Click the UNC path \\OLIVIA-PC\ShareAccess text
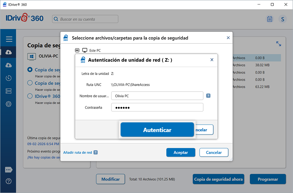Image resolution: width=293 pixels, height=193 pixels. click(x=130, y=85)
